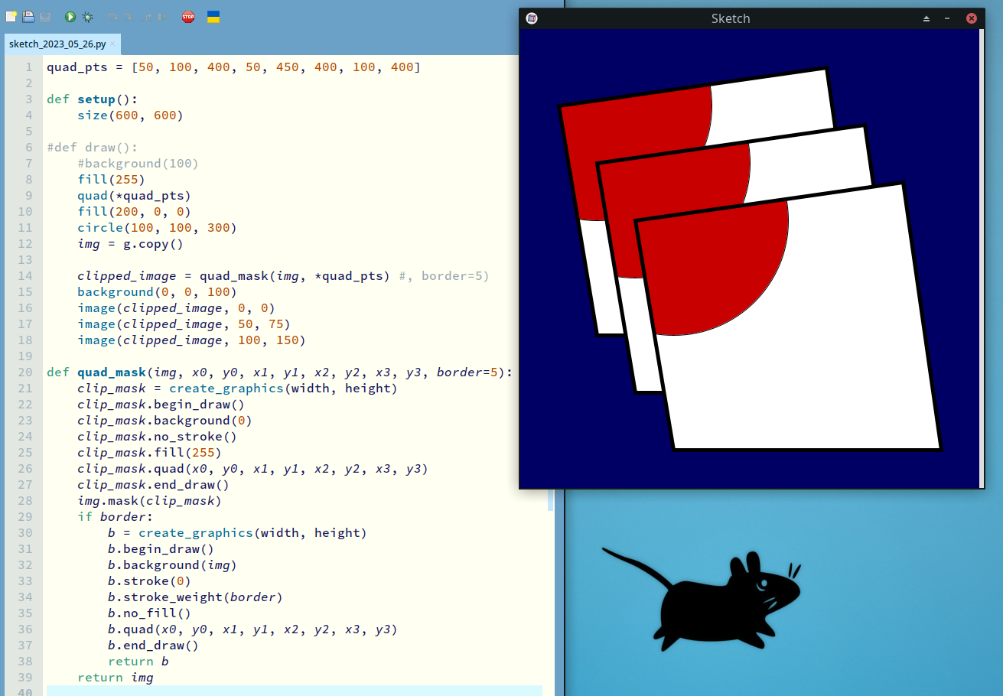Click the editor's vertical scrollbar
Image resolution: width=1003 pixels, height=696 pixels.
click(550, 306)
